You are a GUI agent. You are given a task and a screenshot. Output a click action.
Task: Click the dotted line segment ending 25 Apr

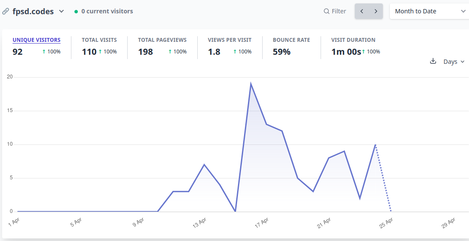tap(383, 178)
